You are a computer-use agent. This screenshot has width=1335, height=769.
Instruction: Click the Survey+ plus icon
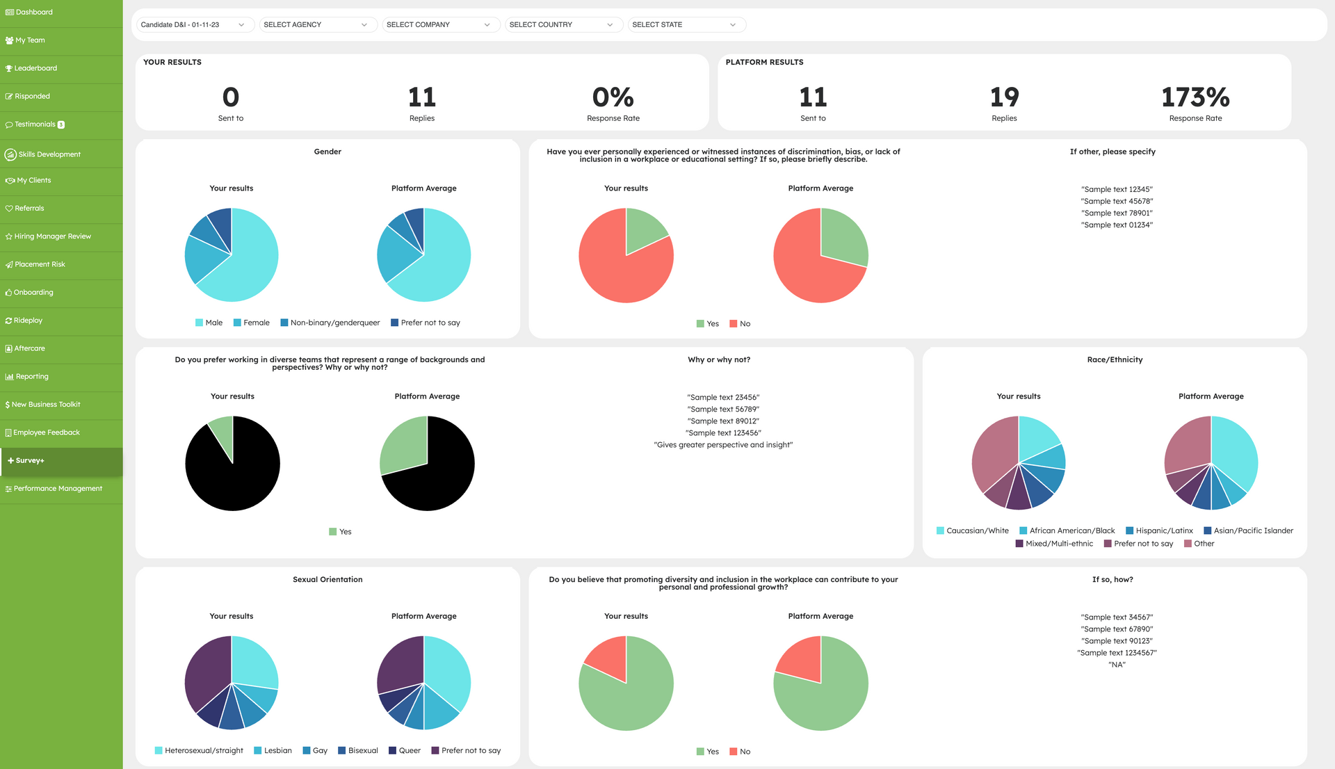click(10, 461)
